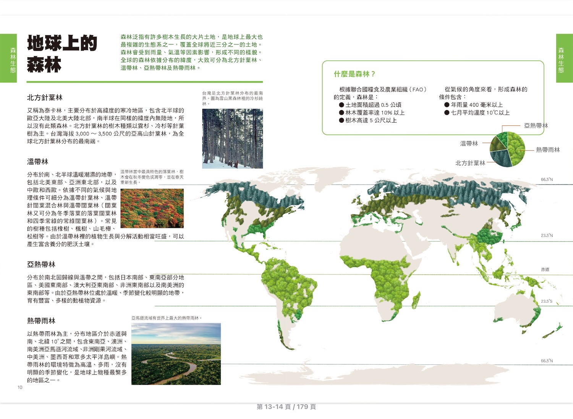Click page number 10 at bottom left
This screenshot has height=419, width=573.
click(x=20, y=387)
